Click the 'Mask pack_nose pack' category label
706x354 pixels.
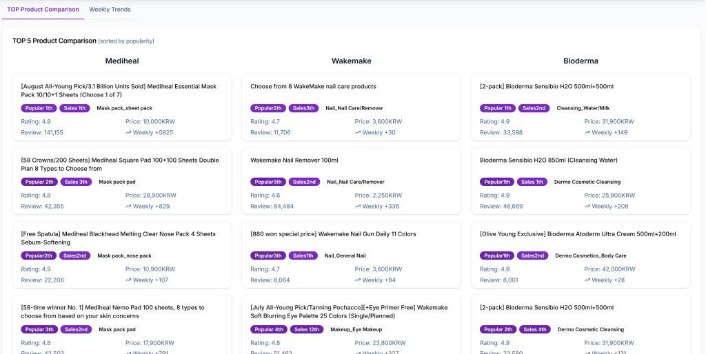click(124, 256)
